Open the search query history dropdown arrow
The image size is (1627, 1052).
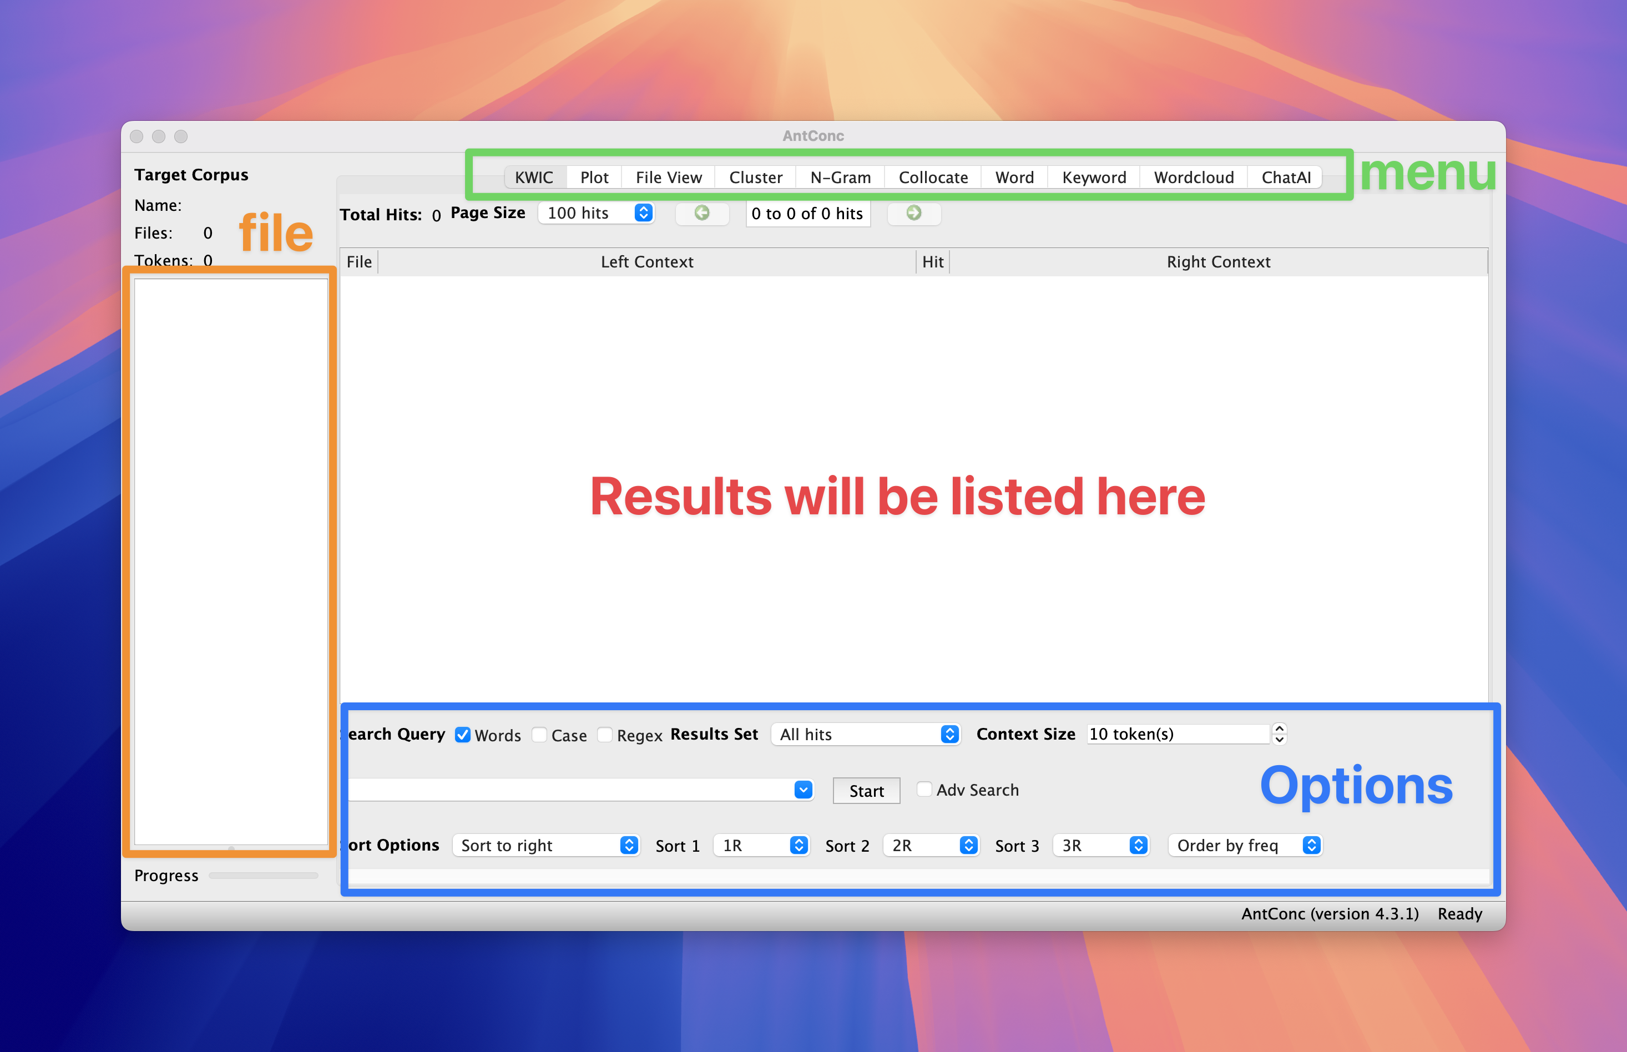coord(804,790)
